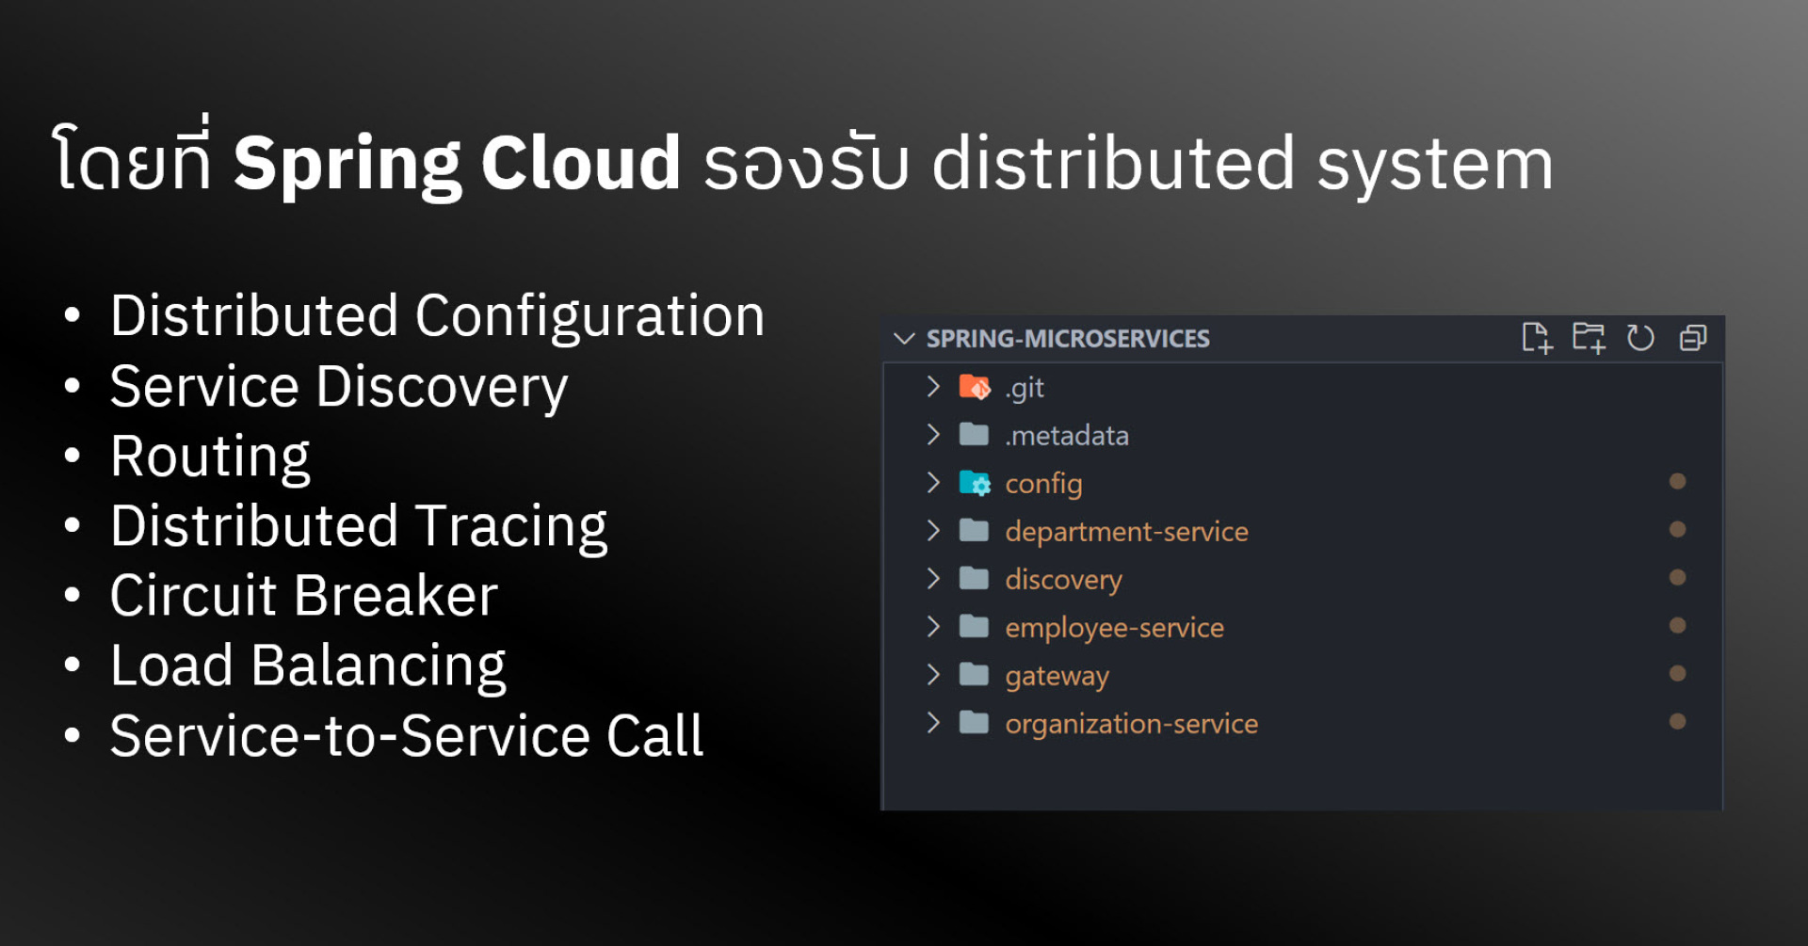This screenshot has width=1808, height=946.
Task: Expand the department-service folder chevron
Action: coord(933,530)
